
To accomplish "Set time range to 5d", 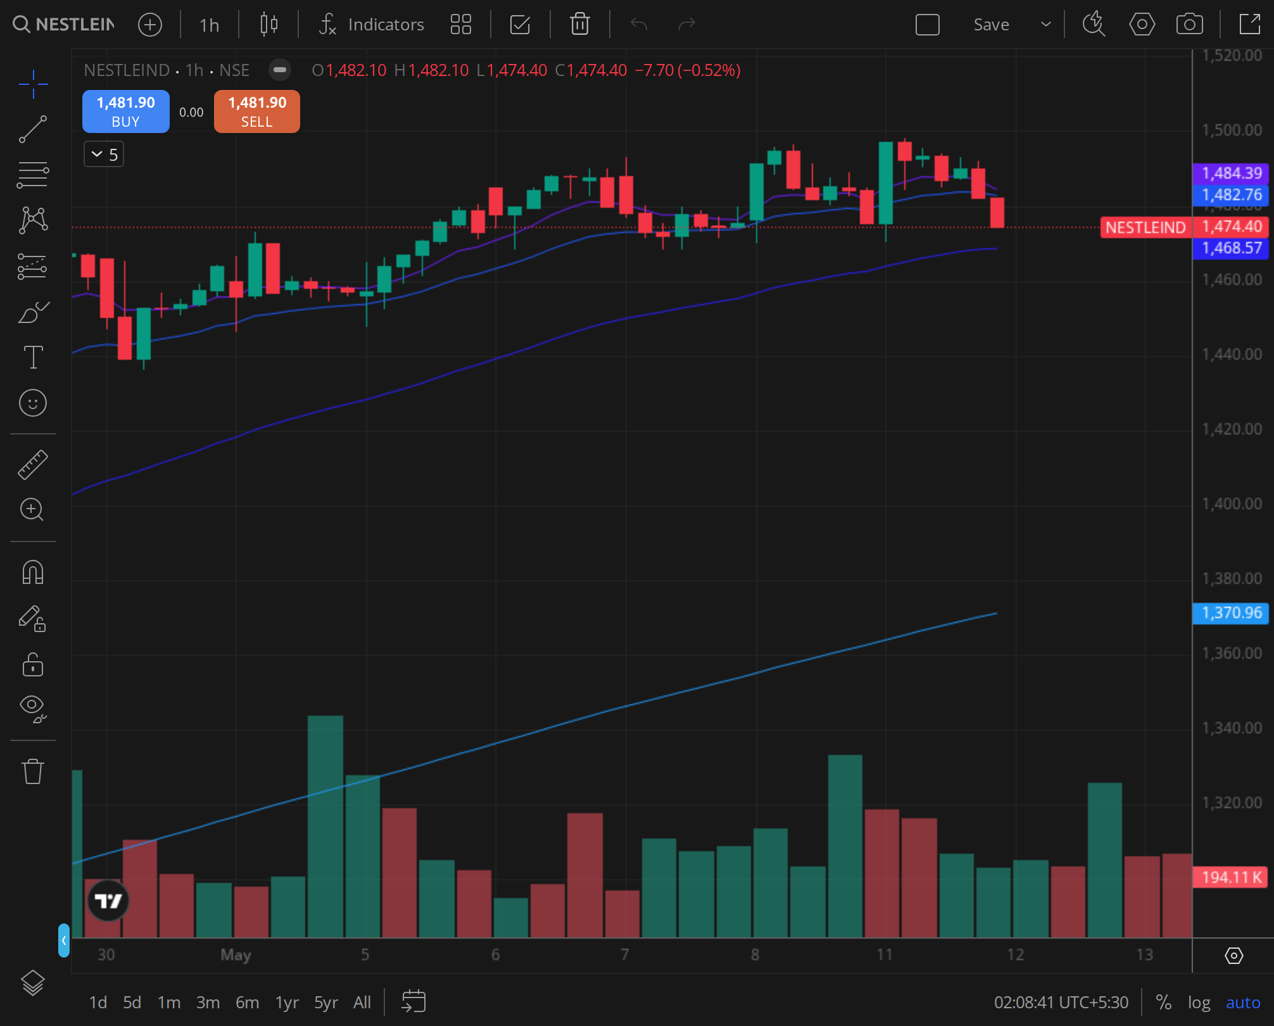I will click(x=132, y=1003).
